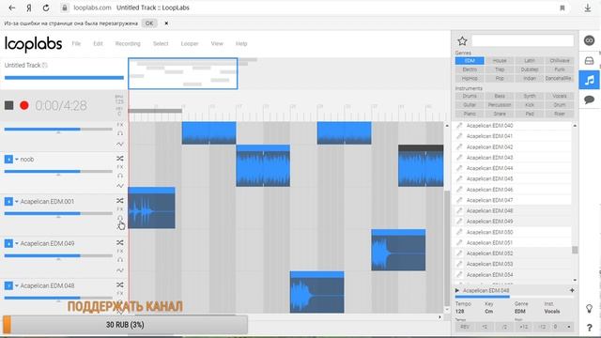601x338 pixels.
Task: Adjust the master volume slider under Untitled Track
Action: click(x=64, y=77)
